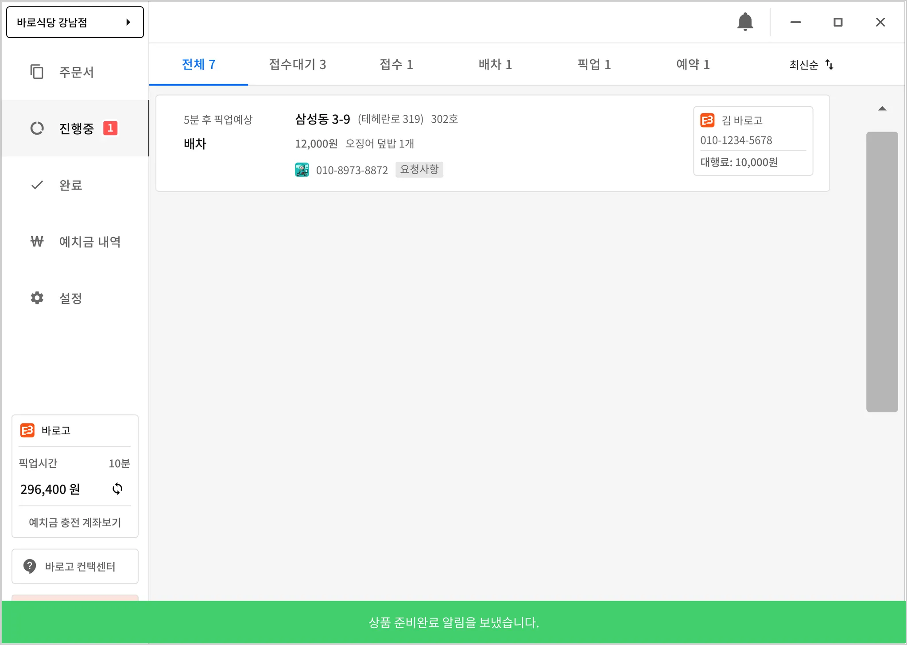The image size is (907, 645).
Task: Click the delivery app icon beside the phone number
Action: click(302, 170)
